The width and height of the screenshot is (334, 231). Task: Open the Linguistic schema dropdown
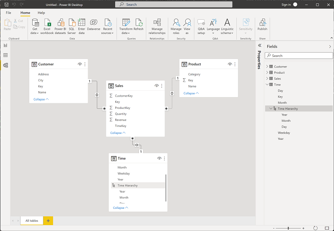(x=227, y=26)
